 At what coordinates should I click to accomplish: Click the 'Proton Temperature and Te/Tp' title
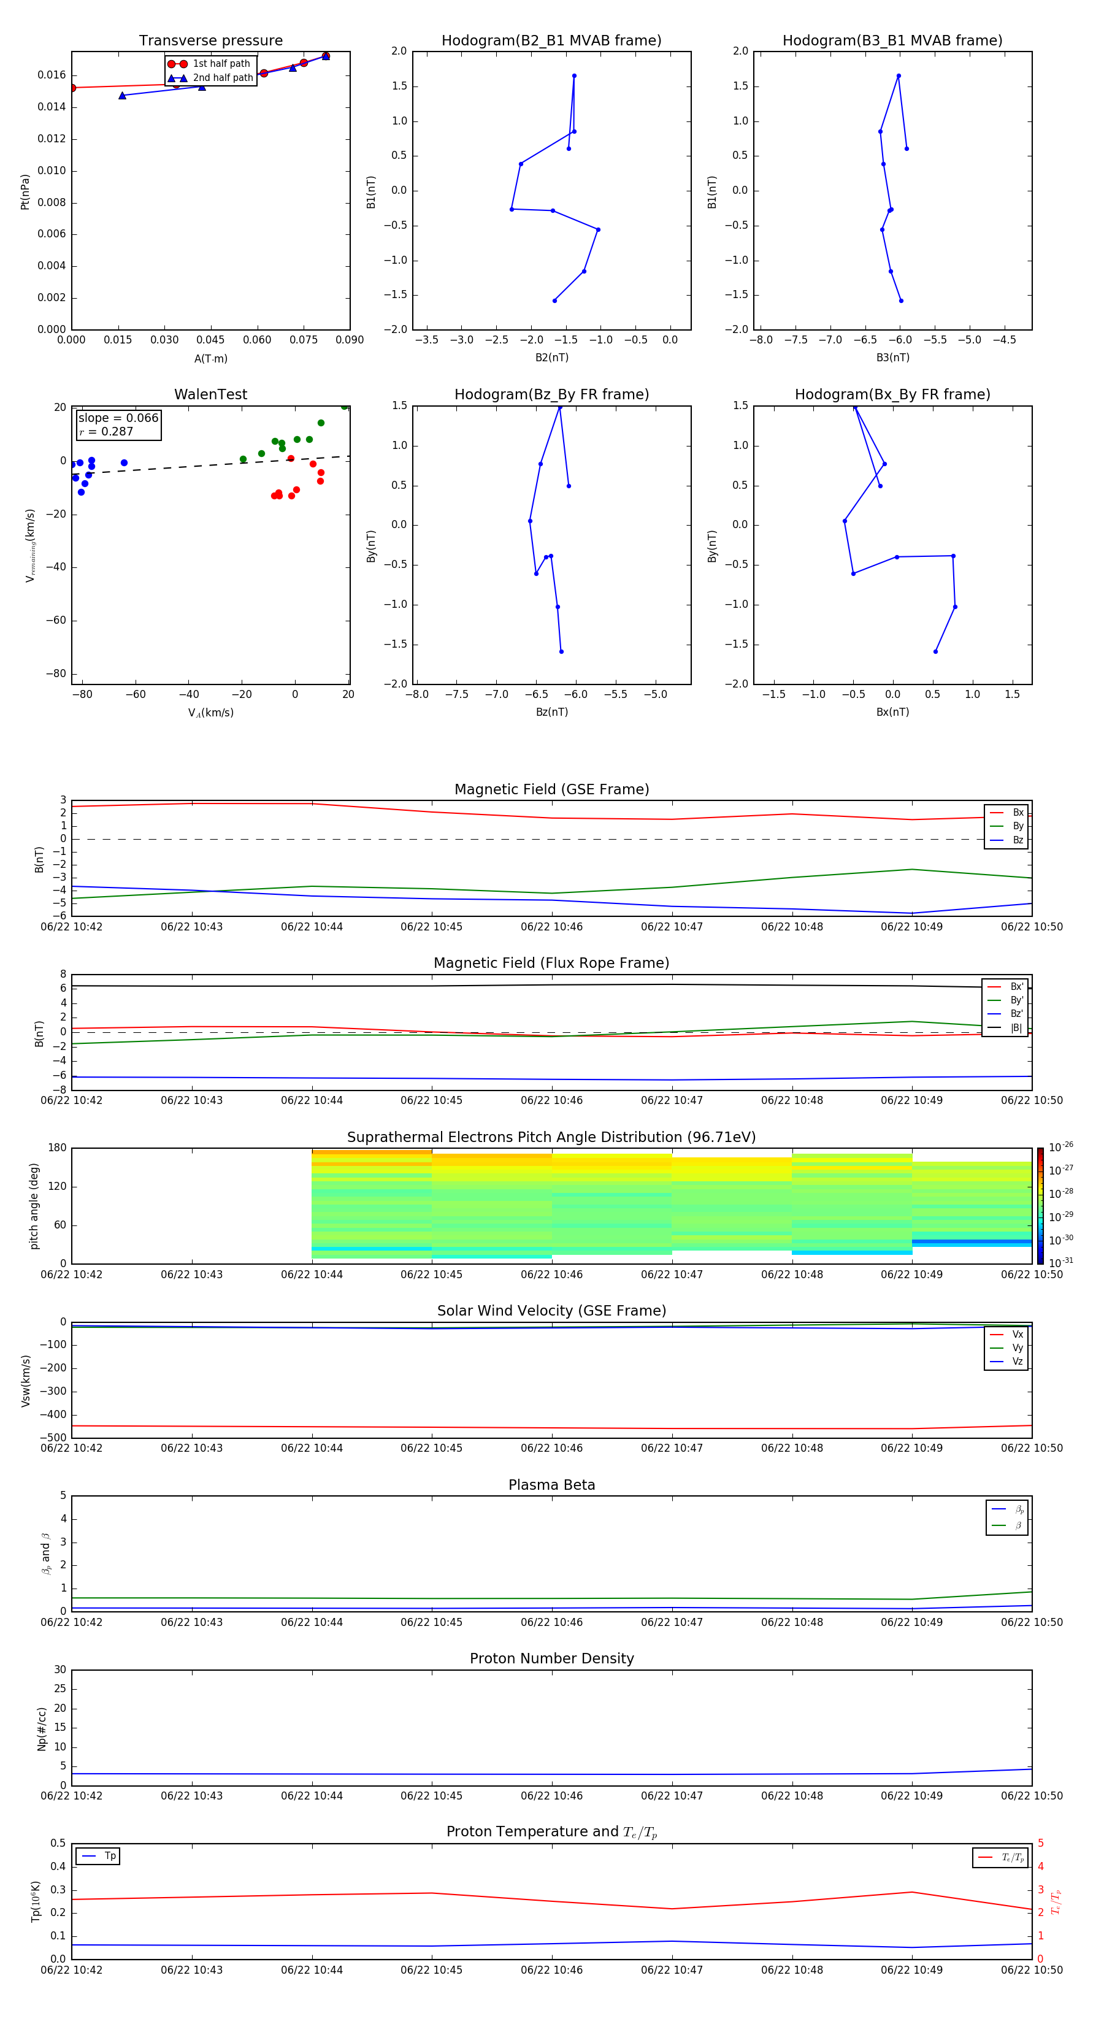pyautogui.click(x=551, y=1831)
